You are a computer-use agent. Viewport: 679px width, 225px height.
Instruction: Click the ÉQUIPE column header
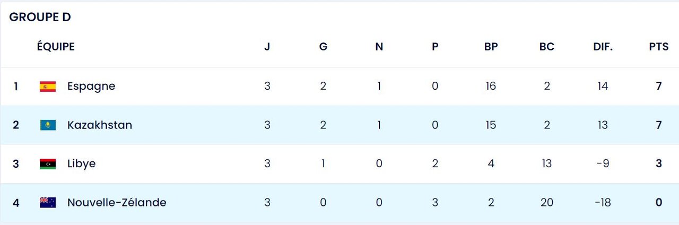point(56,47)
